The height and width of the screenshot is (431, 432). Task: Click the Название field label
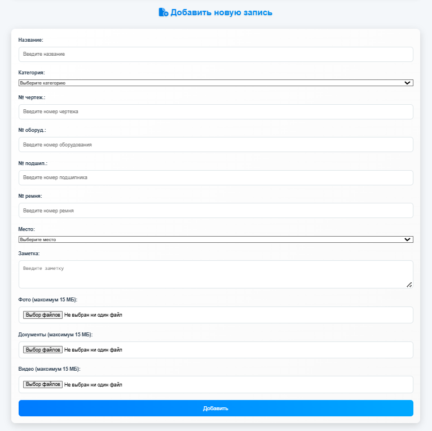[31, 40]
